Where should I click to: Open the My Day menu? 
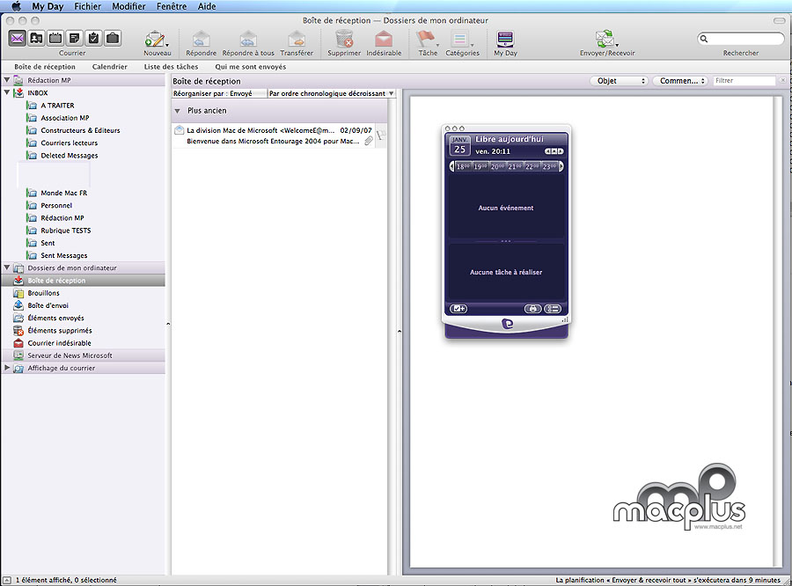tap(48, 6)
